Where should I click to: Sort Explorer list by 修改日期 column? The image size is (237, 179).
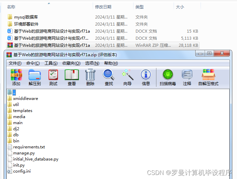coord(103,7)
